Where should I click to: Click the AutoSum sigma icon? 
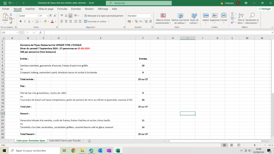tap(233, 14)
